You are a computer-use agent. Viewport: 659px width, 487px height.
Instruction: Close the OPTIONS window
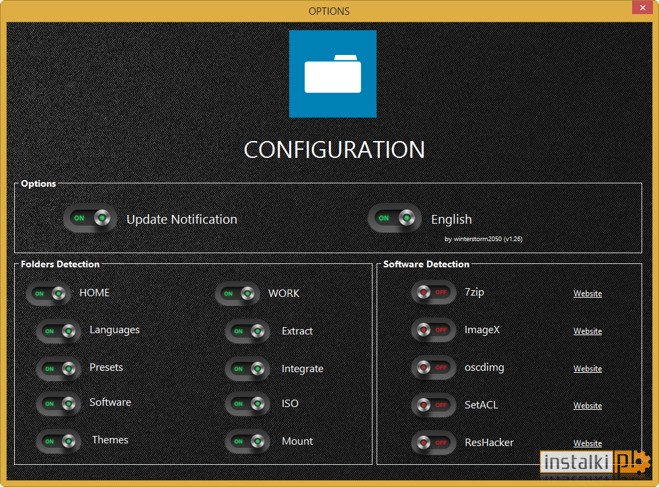tap(642, 7)
